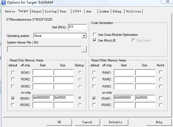Select ROM3 Startup radio button

[80, 87]
